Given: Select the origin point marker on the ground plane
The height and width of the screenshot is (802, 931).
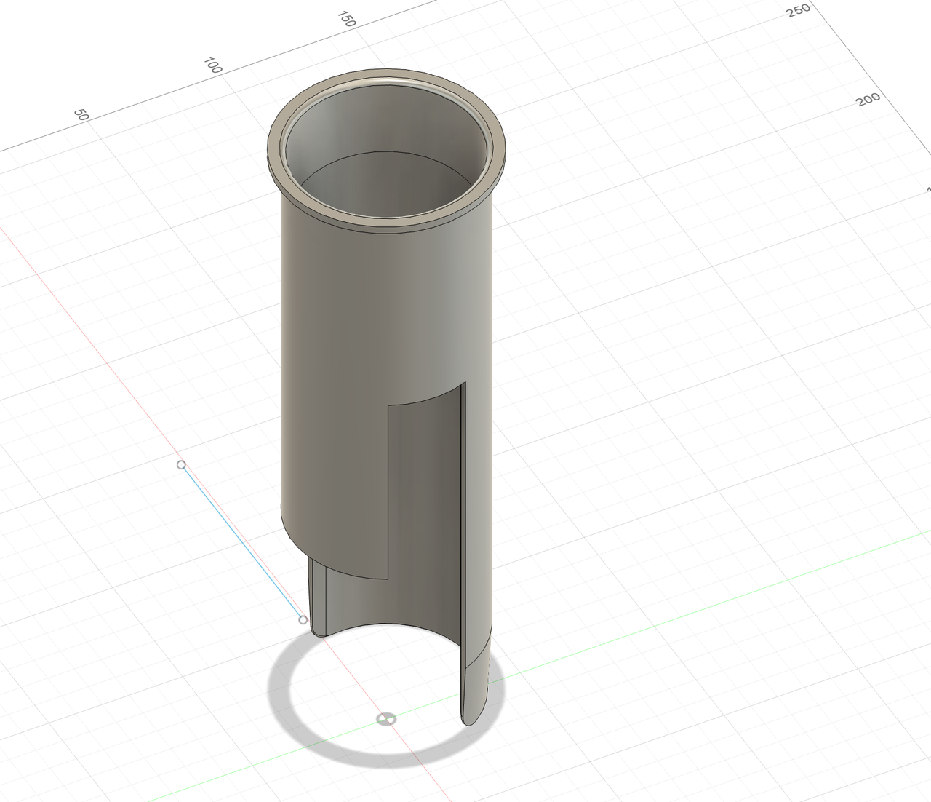Looking at the screenshot, I should (x=386, y=719).
